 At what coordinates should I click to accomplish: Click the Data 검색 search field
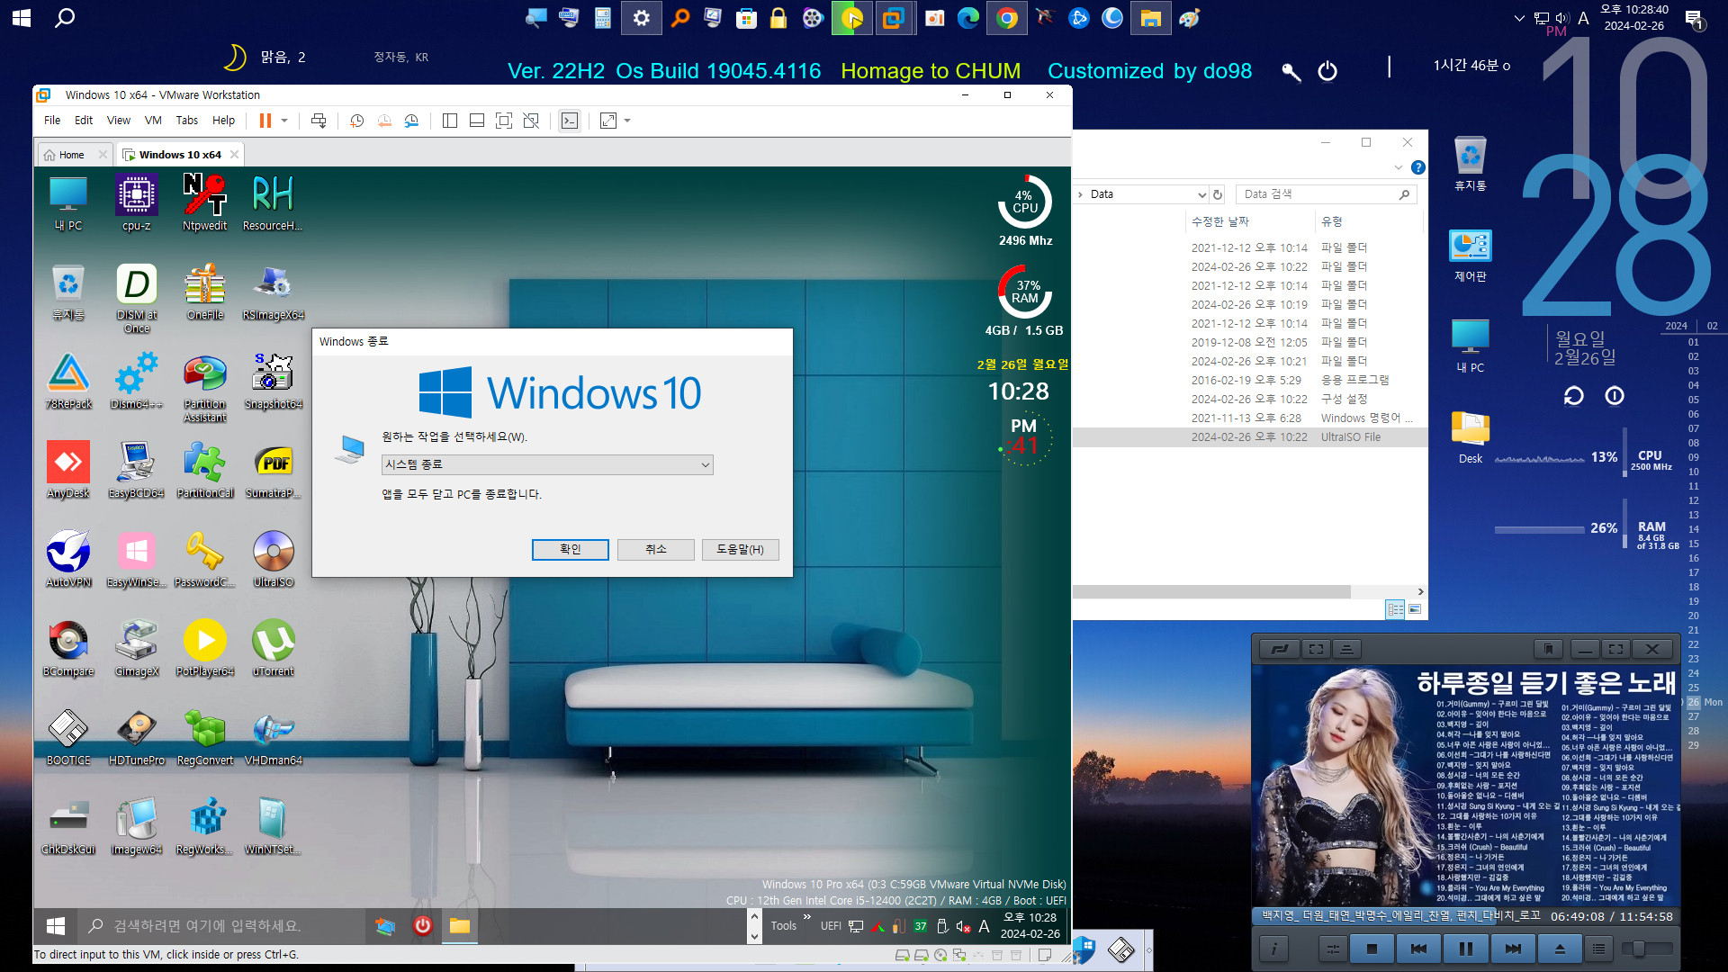pyautogui.click(x=1326, y=194)
